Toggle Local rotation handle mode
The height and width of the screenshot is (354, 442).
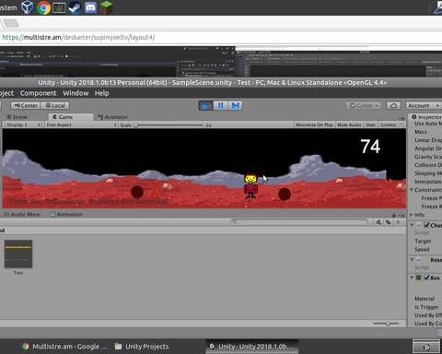point(55,105)
